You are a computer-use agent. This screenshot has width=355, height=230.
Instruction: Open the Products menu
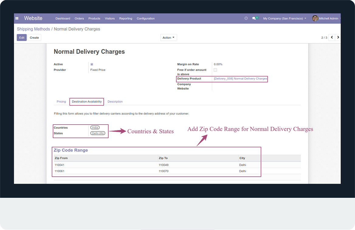(94, 18)
